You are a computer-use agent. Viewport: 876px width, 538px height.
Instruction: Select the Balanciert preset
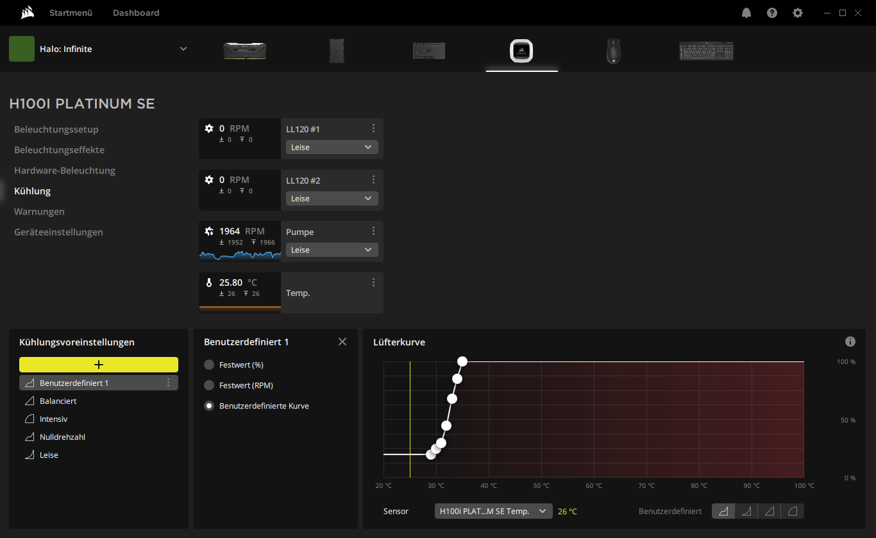coord(99,401)
